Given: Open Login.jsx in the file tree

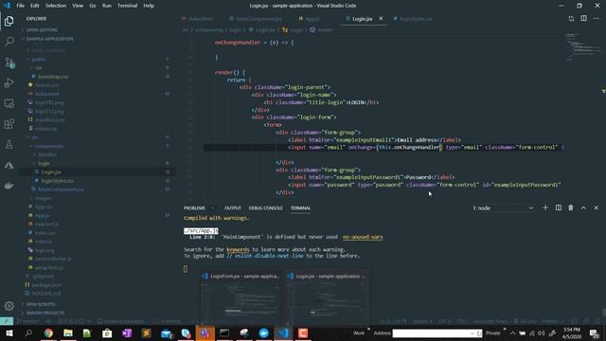Looking at the screenshot, I should (51, 171).
